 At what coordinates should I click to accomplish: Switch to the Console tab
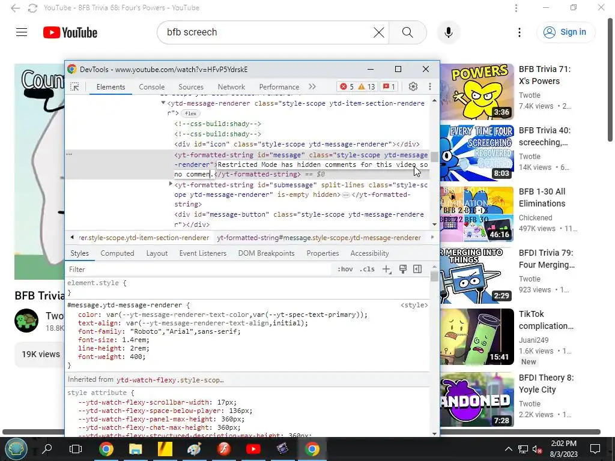[x=151, y=87]
